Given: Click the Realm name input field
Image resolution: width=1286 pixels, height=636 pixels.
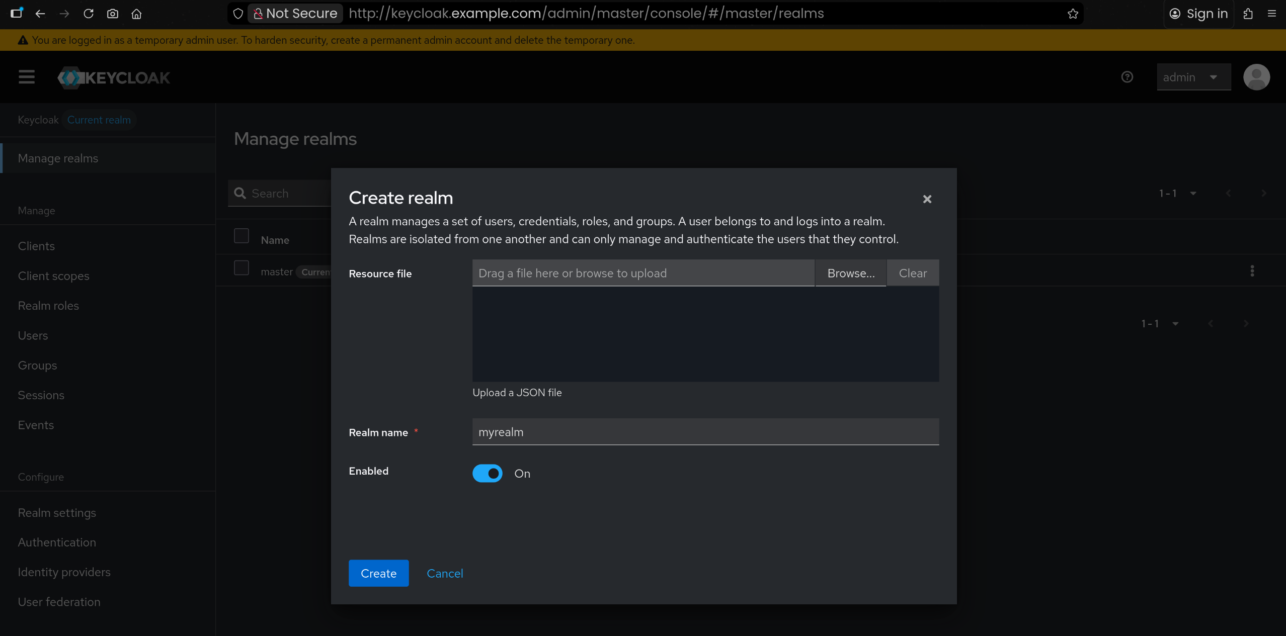Looking at the screenshot, I should [705, 432].
